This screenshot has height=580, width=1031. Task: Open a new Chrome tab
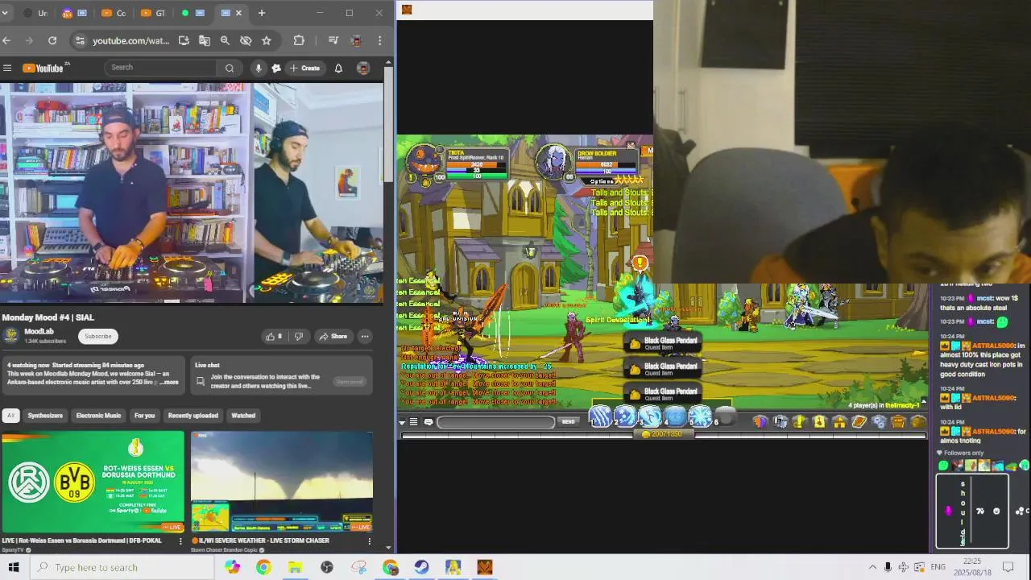click(262, 13)
